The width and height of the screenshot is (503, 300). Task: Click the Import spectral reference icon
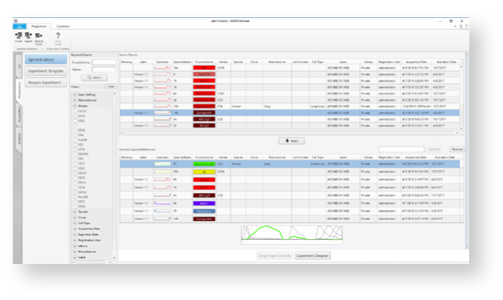pyautogui.click(x=17, y=37)
